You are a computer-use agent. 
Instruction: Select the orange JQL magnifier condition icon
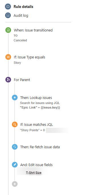15,124
